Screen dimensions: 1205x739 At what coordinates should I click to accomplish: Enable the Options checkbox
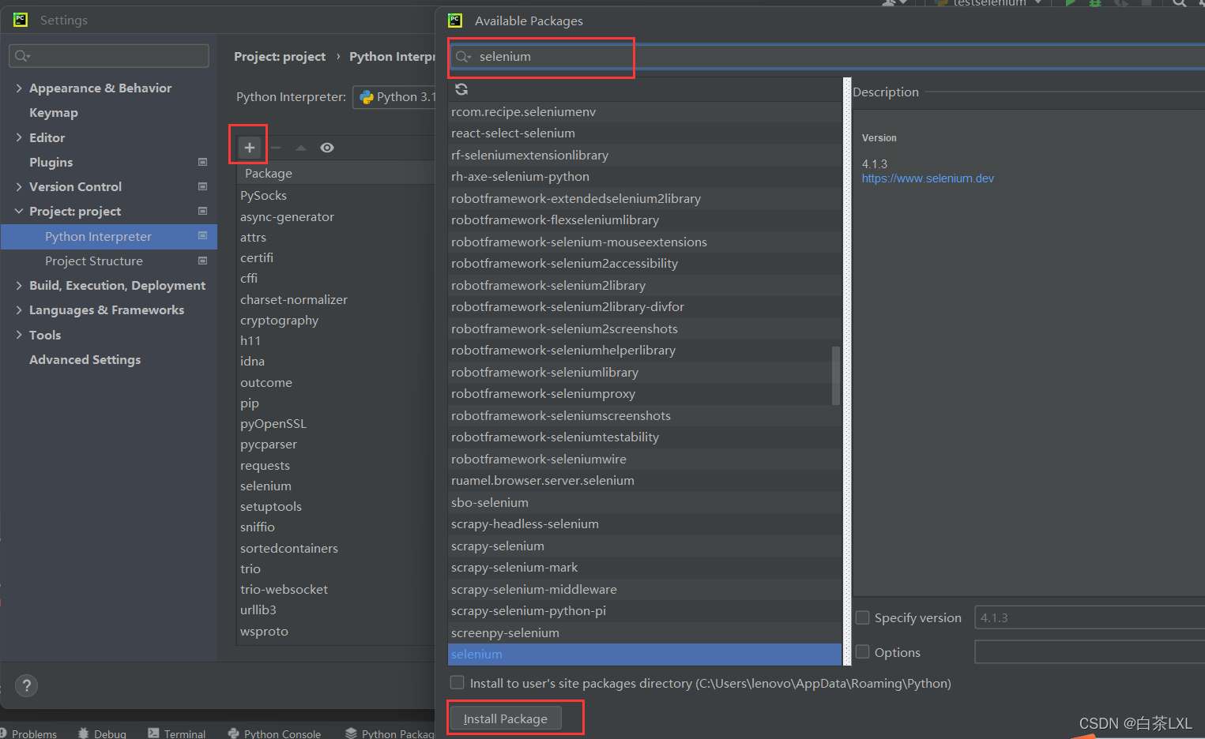[863, 652]
